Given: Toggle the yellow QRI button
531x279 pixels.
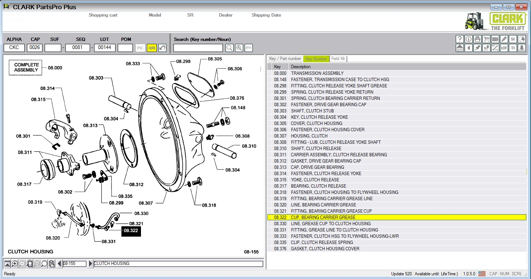Looking at the screenshot, I should pos(152,48).
